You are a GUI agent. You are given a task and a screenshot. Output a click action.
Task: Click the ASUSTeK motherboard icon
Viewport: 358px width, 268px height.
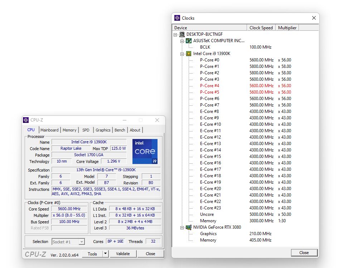[x=189, y=41]
